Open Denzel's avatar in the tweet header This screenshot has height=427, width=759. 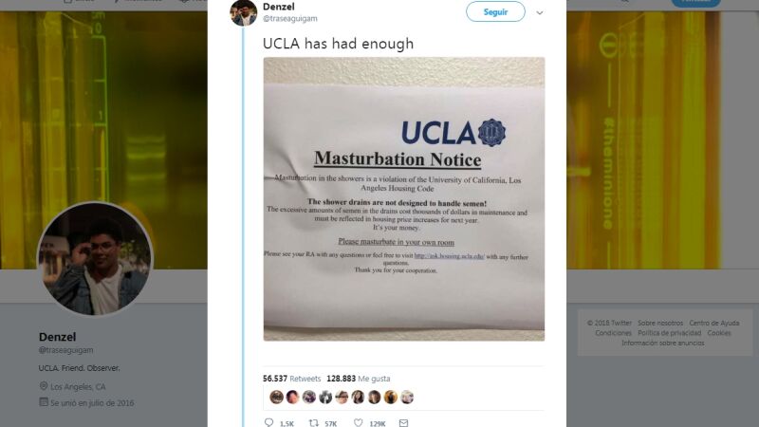[x=244, y=12]
